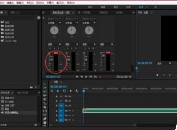177x130 pixels.
Task: Open the second channel output assignment dropdown
Action: [x=72, y=23]
